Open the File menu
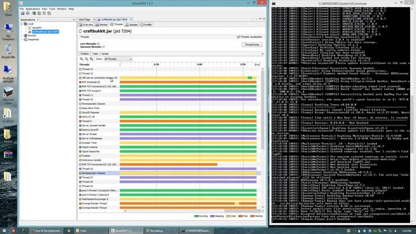This screenshot has width=416, height=234. tap(21, 8)
